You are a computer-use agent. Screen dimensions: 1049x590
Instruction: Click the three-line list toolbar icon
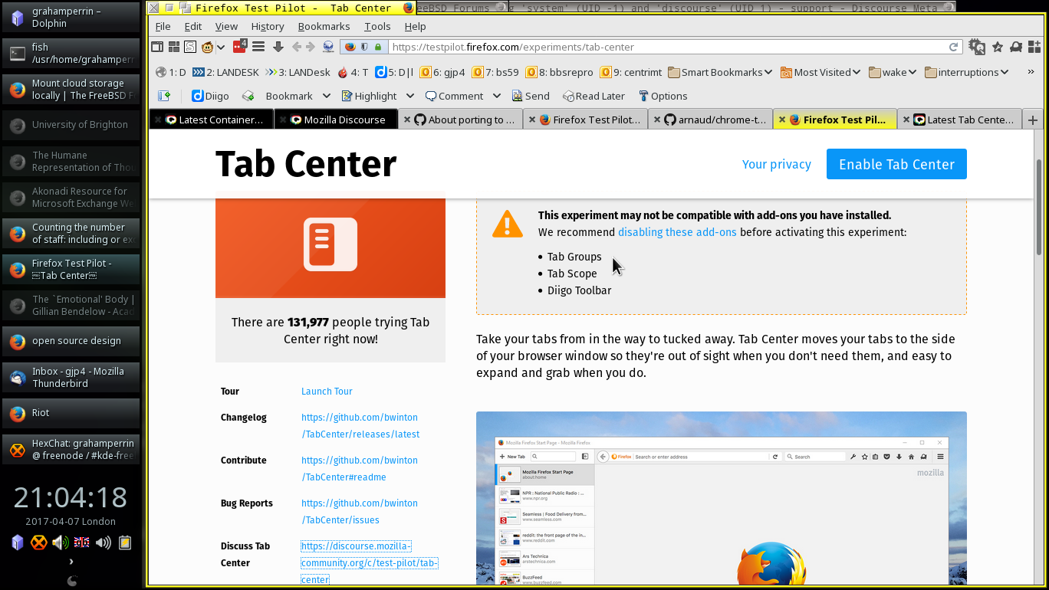click(258, 47)
